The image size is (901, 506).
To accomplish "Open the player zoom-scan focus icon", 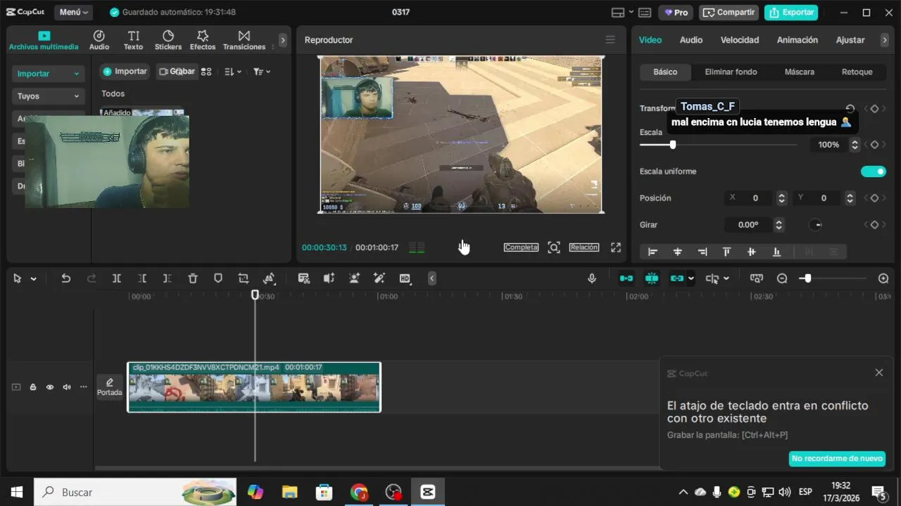I will [x=554, y=247].
